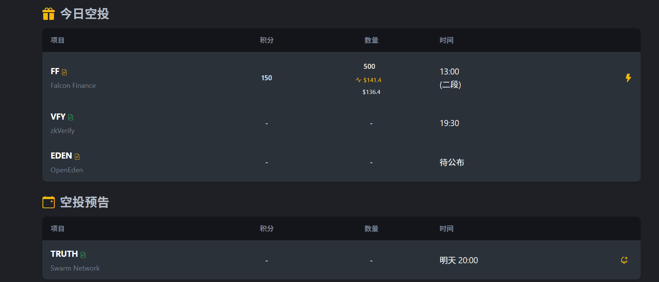
Task: Click the OpenEden project label
Action: click(67, 170)
